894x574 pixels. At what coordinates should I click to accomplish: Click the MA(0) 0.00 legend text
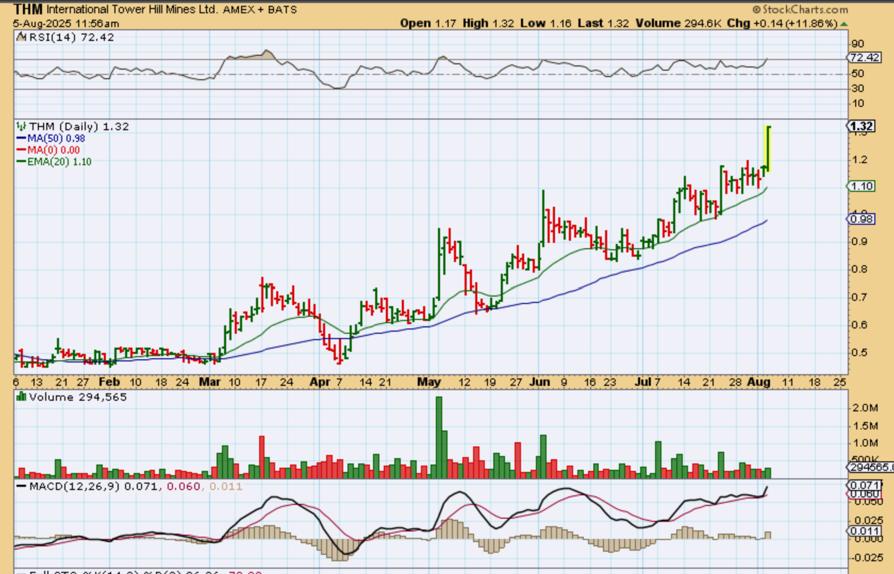click(54, 150)
